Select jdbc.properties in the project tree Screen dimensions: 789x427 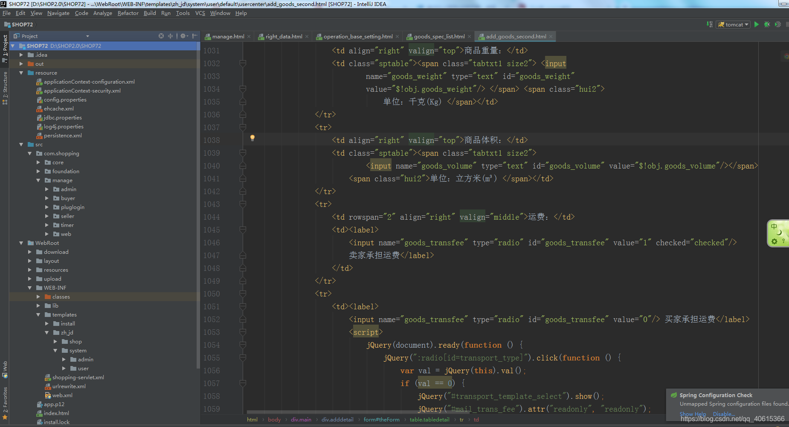63,117
